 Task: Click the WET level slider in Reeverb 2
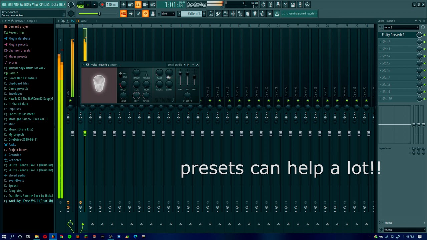(x=194, y=76)
